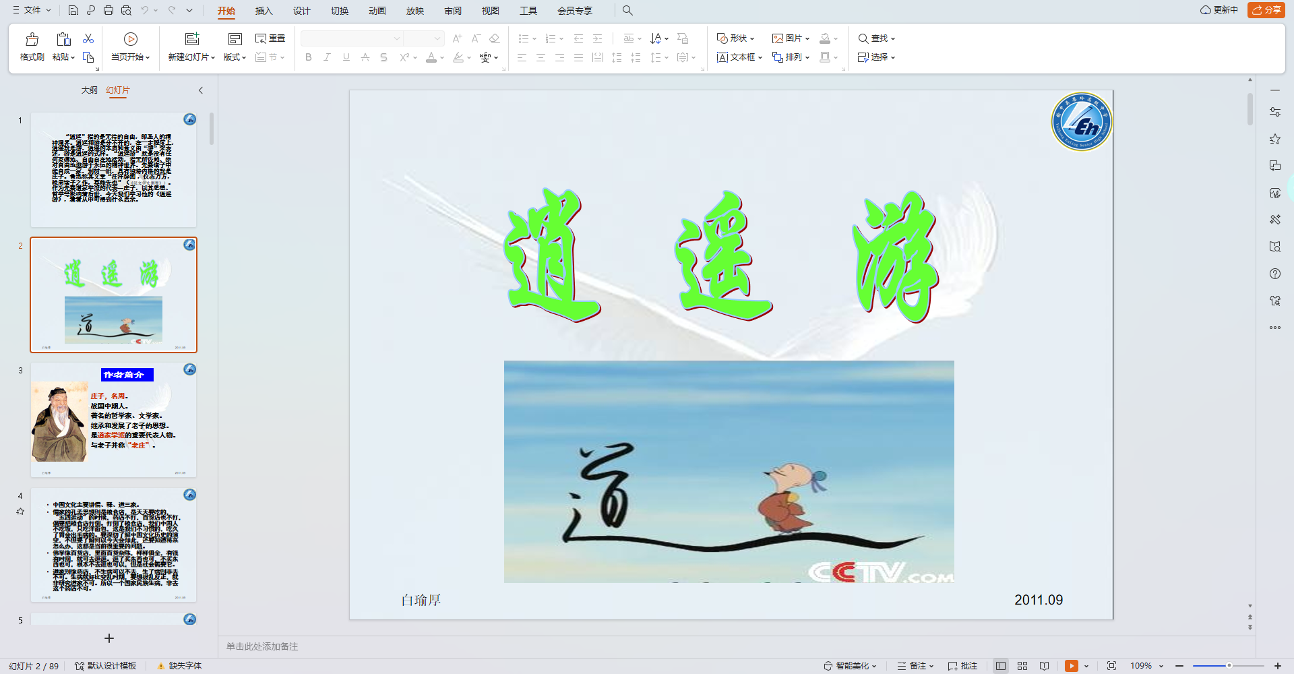Toggle italic formatting
This screenshot has height=674, width=1294.
(328, 57)
